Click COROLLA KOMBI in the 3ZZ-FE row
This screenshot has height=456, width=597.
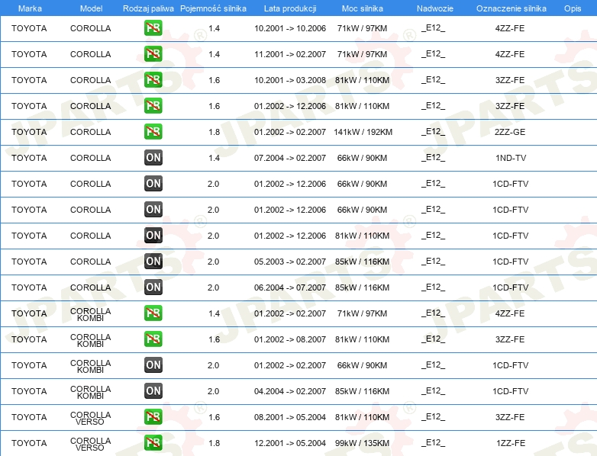click(90, 340)
